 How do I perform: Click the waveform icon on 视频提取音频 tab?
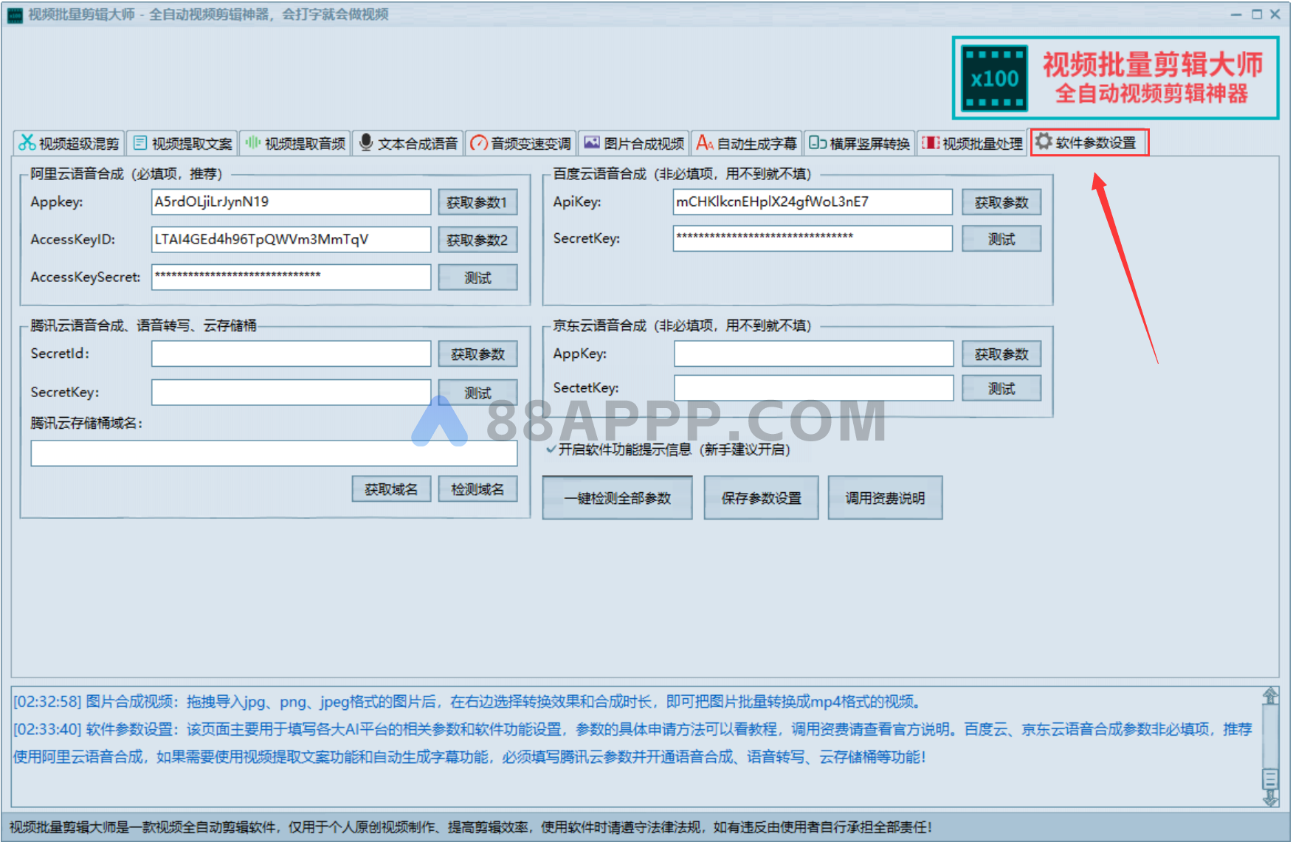click(253, 142)
